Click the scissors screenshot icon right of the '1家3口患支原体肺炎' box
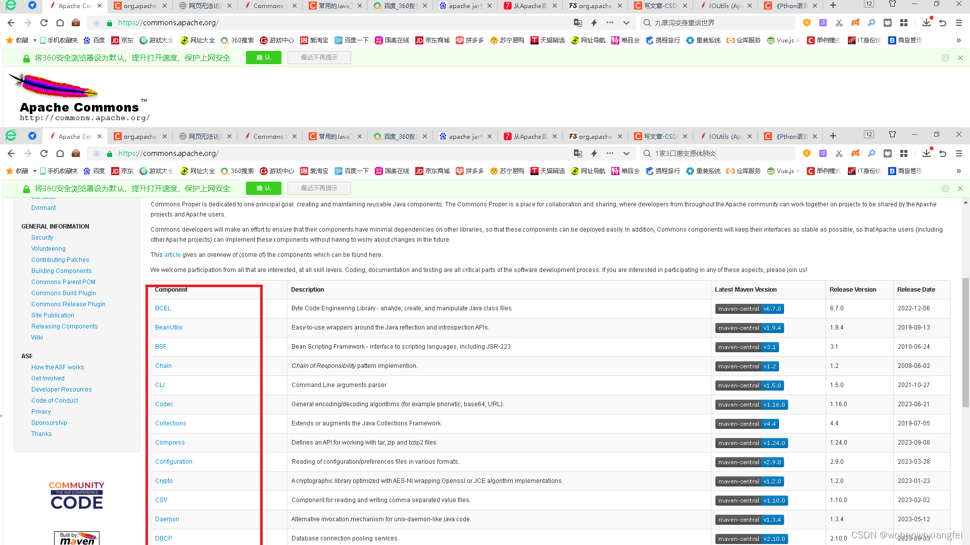 [839, 153]
